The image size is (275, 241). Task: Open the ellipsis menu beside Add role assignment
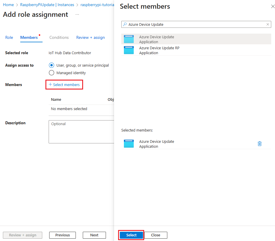click(77, 14)
